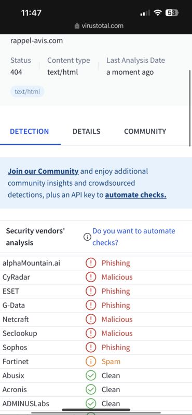
Task: Select the DETECTION tab
Action: 29,132
